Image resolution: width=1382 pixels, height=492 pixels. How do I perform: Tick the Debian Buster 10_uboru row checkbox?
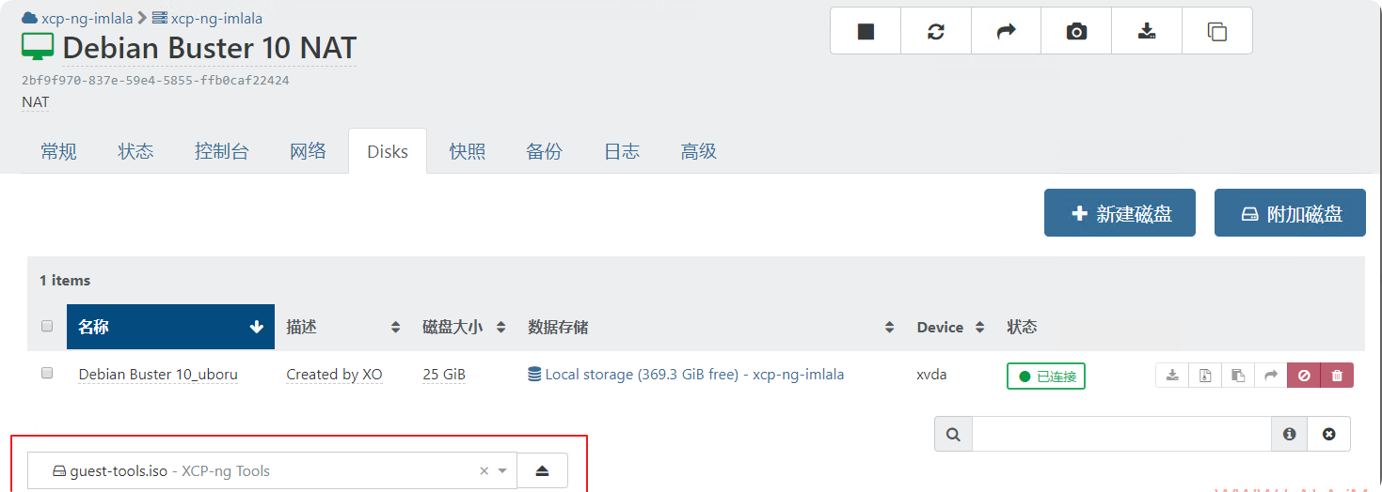click(x=47, y=374)
